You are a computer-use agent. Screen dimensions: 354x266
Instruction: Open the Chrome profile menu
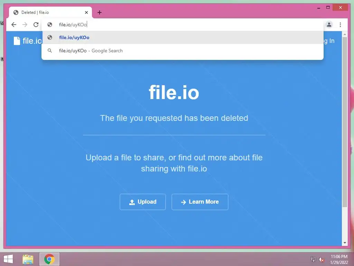[x=329, y=25]
